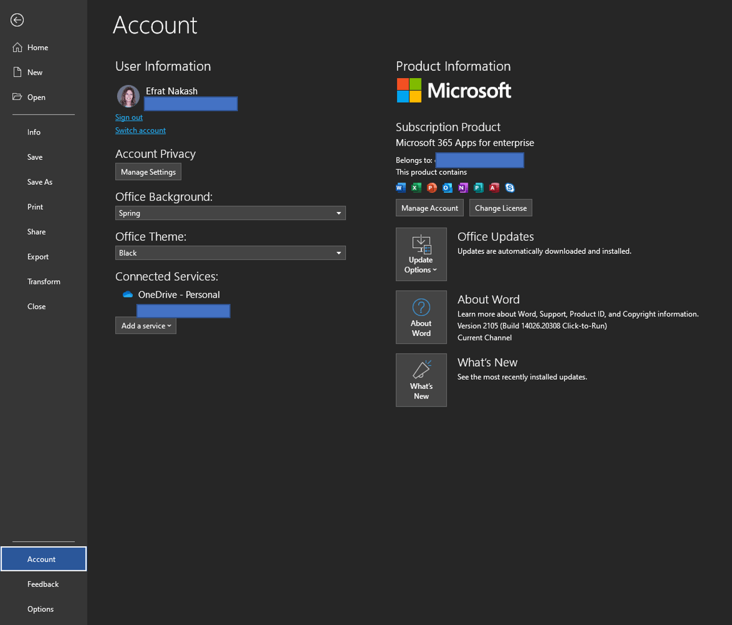
Task: Click the Switch account link
Action: (x=140, y=131)
